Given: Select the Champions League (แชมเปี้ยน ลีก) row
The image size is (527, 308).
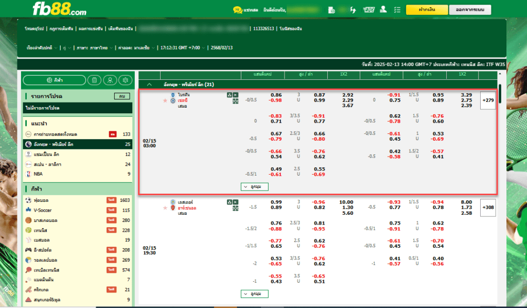Looking at the screenshot, I should pyautogui.click(x=78, y=155).
